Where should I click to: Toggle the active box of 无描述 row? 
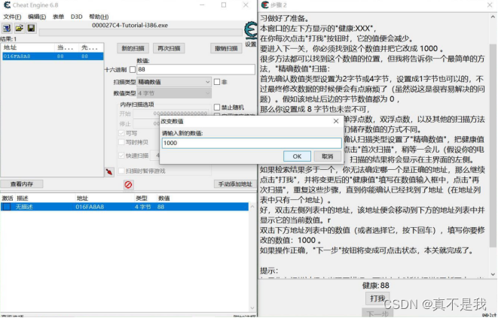7,207
